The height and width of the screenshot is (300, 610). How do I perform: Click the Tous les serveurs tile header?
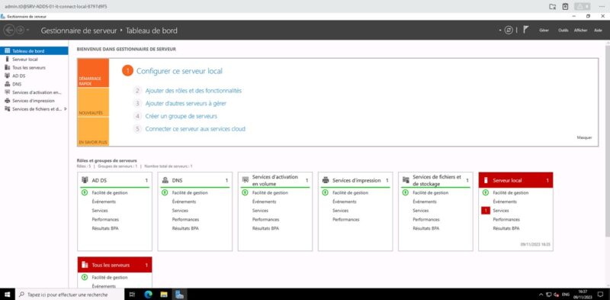[115, 265]
